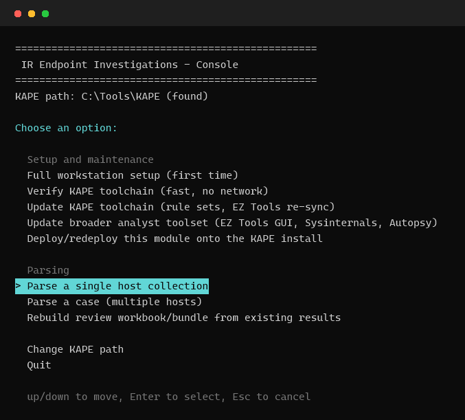Click the red close window button

coord(18,14)
